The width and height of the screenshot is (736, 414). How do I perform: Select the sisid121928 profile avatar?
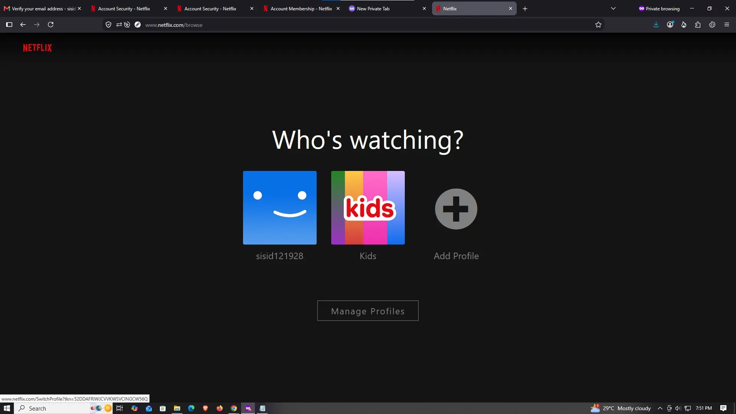tap(280, 208)
